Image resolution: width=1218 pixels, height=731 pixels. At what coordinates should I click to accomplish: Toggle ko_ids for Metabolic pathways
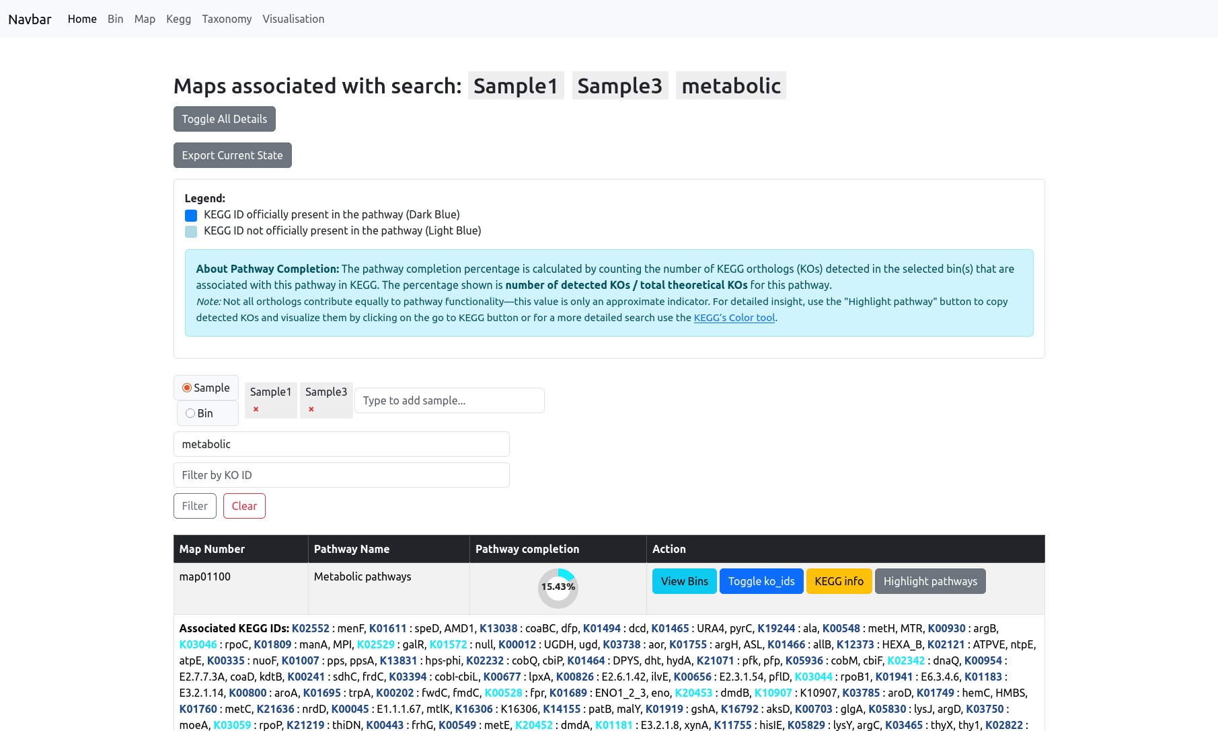(x=761, y=581)
